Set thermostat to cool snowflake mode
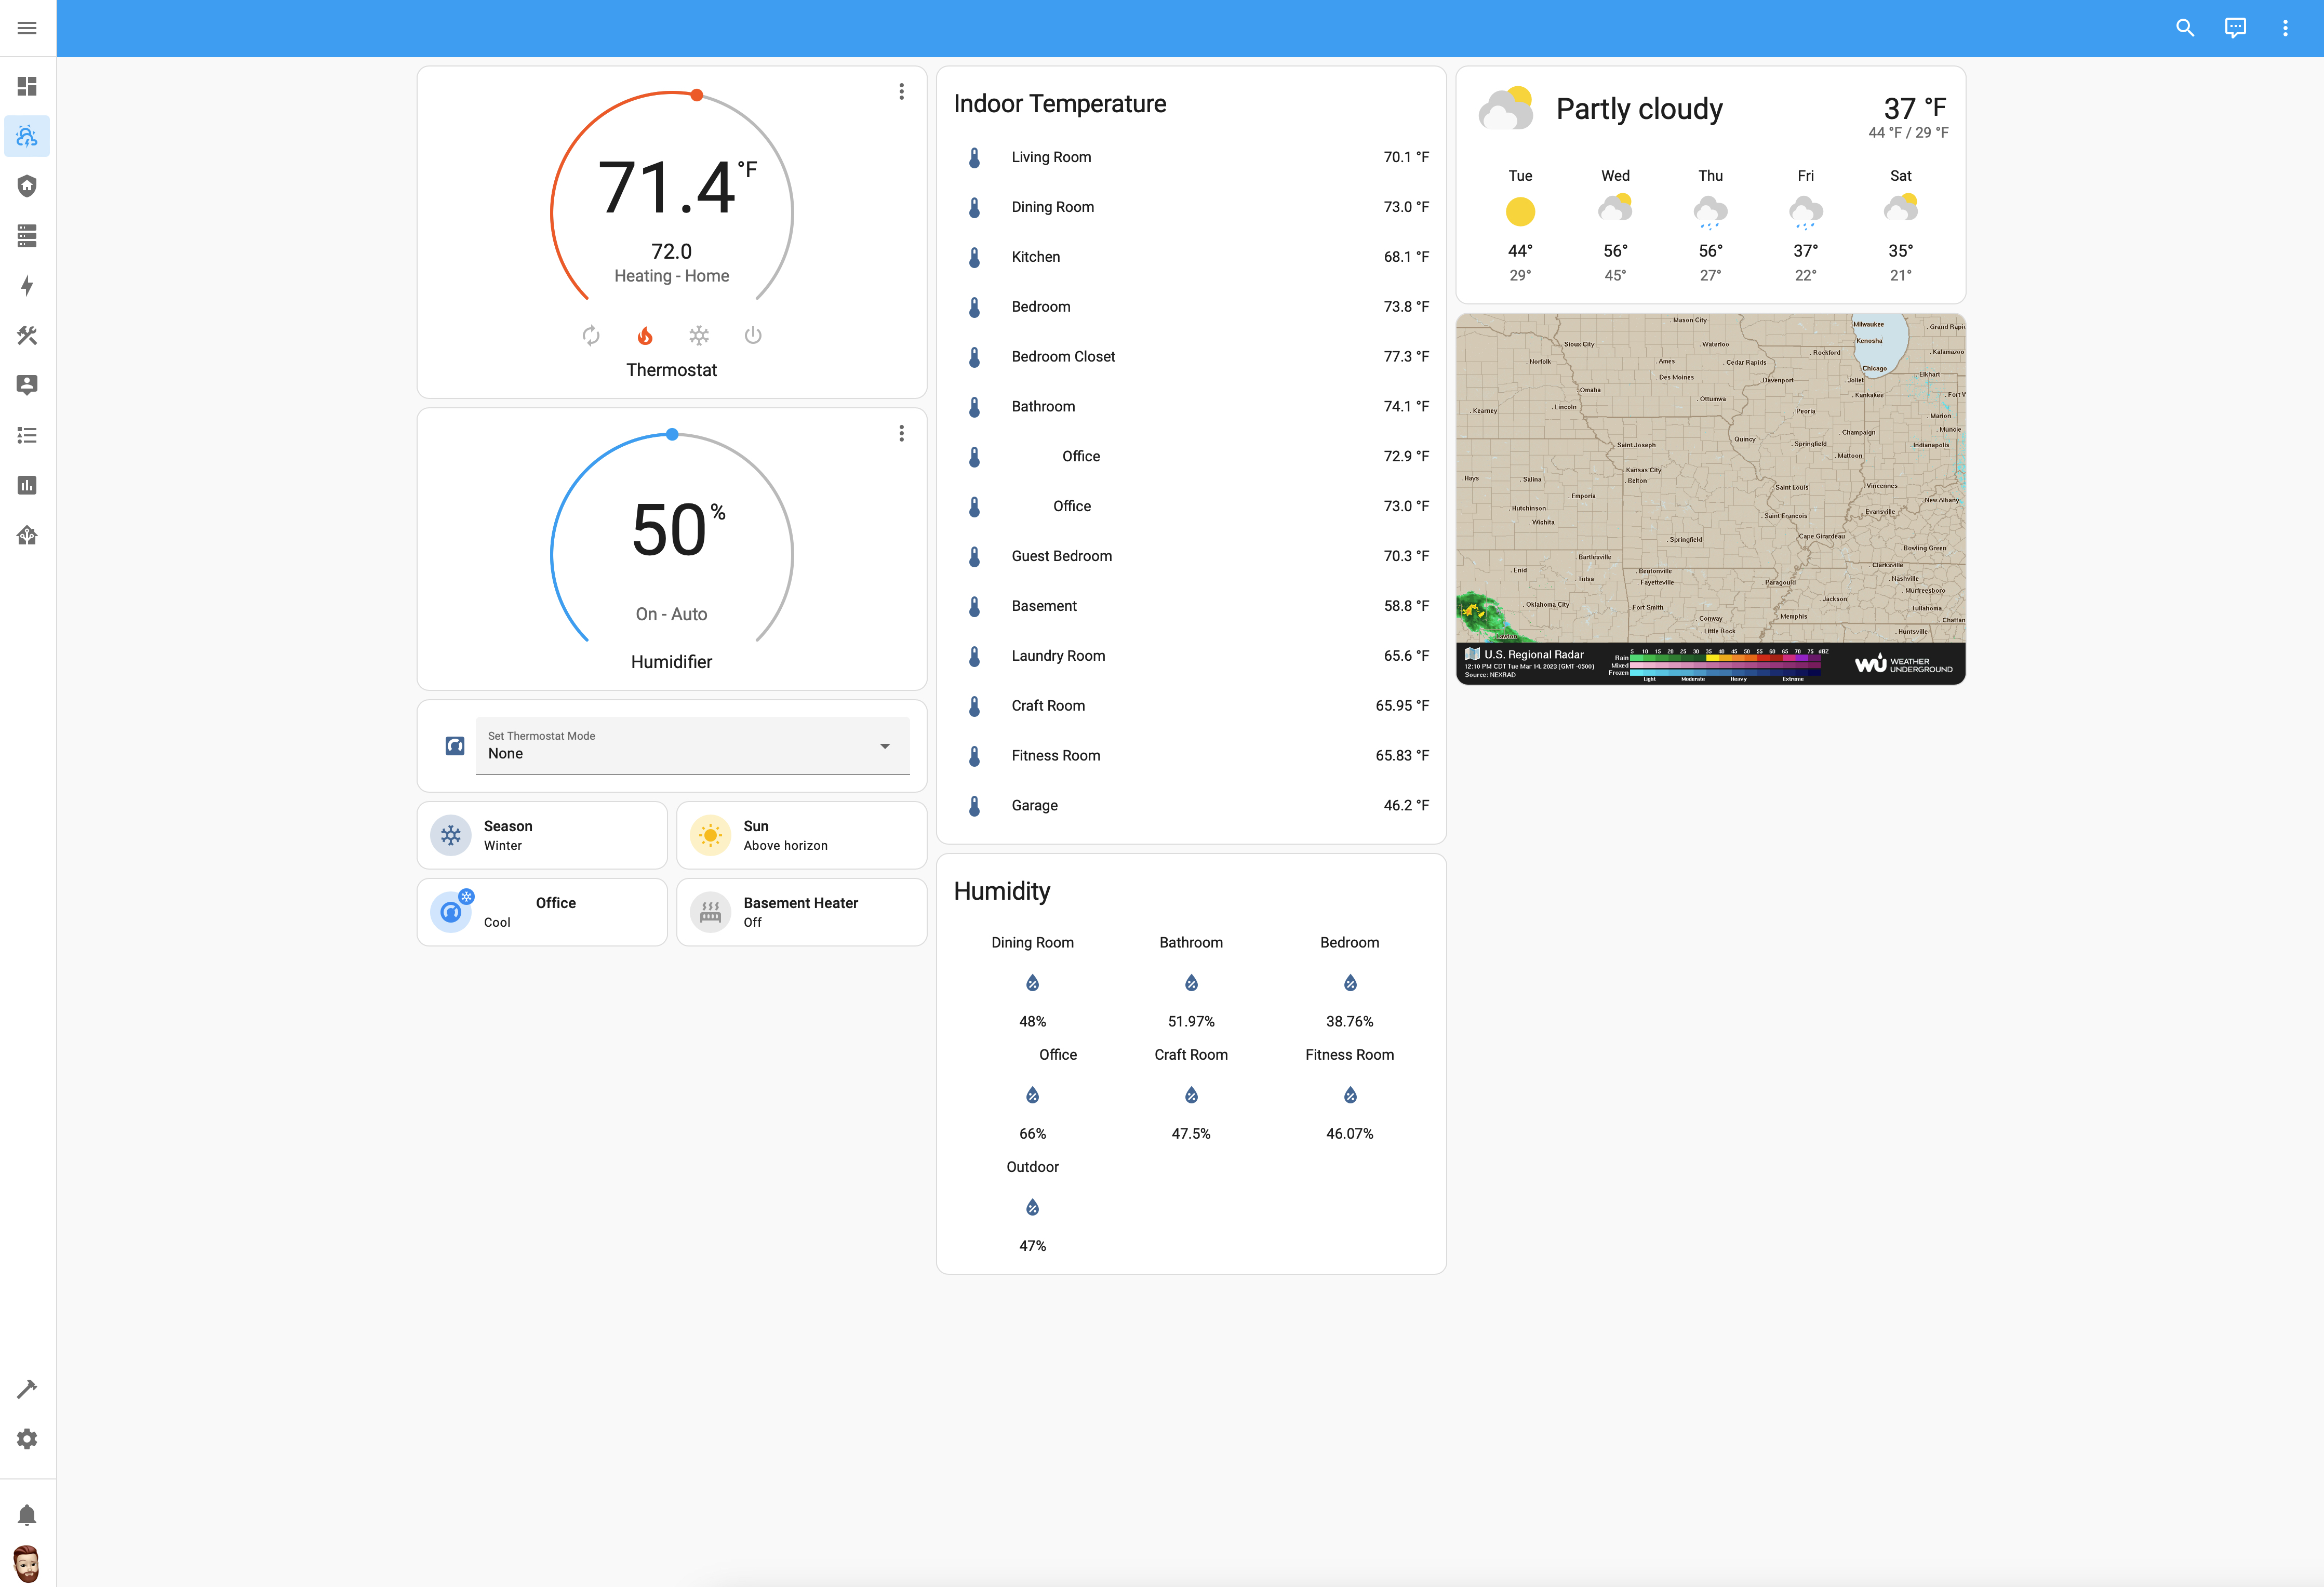 click(x=699, y=336)
